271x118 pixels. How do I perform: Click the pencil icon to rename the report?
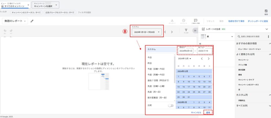(32, 21)
